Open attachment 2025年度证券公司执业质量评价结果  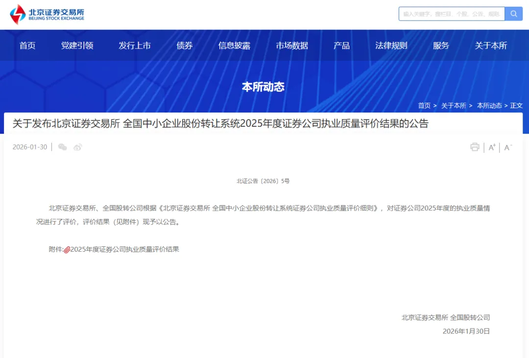[124, 249]
